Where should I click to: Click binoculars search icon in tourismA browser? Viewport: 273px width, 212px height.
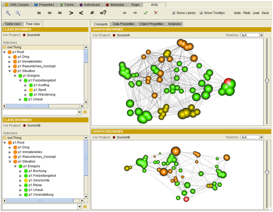(85, 112)
